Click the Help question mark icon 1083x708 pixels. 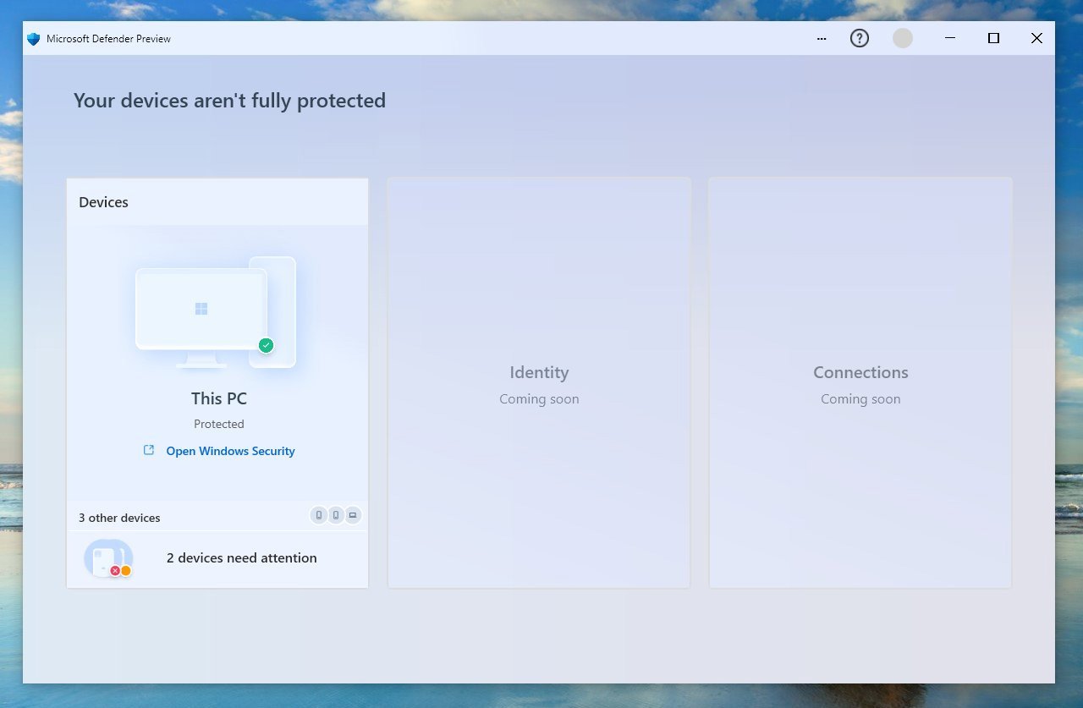(x=859, y=39)
